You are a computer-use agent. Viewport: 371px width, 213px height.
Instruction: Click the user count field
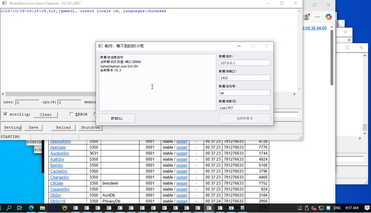click(27, 103)
